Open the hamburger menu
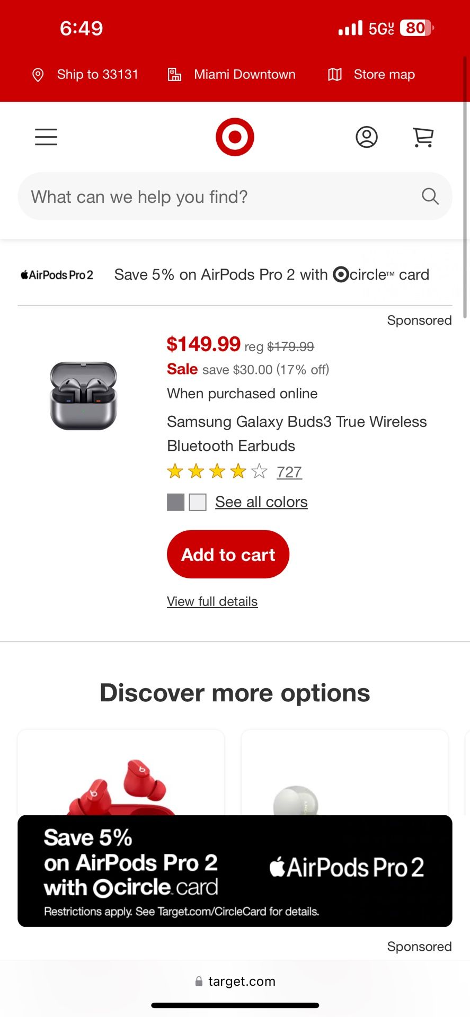Image resolution: width=470 pixels, height=1017 pixels. pyautogui.click(x=46, y=137)
